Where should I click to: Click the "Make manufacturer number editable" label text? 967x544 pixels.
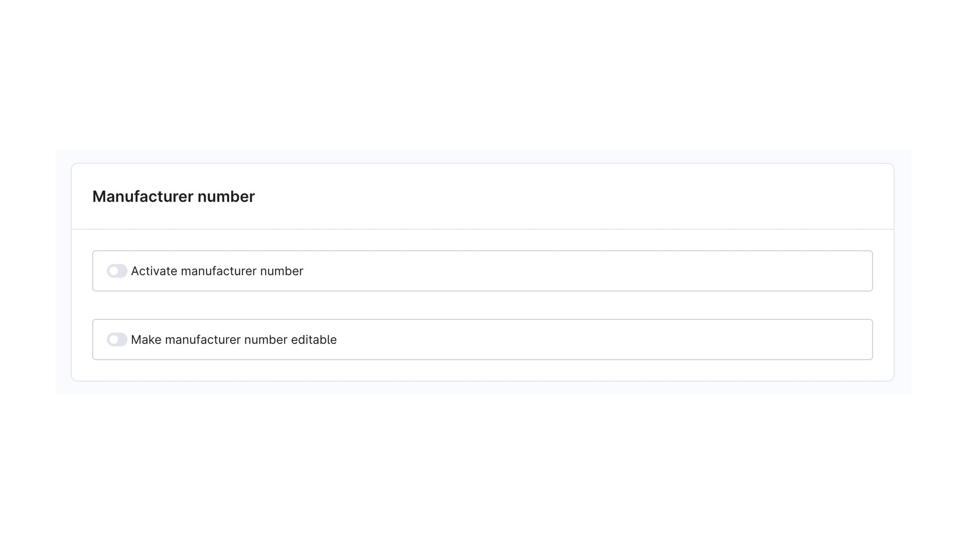[x=234, y=339]
